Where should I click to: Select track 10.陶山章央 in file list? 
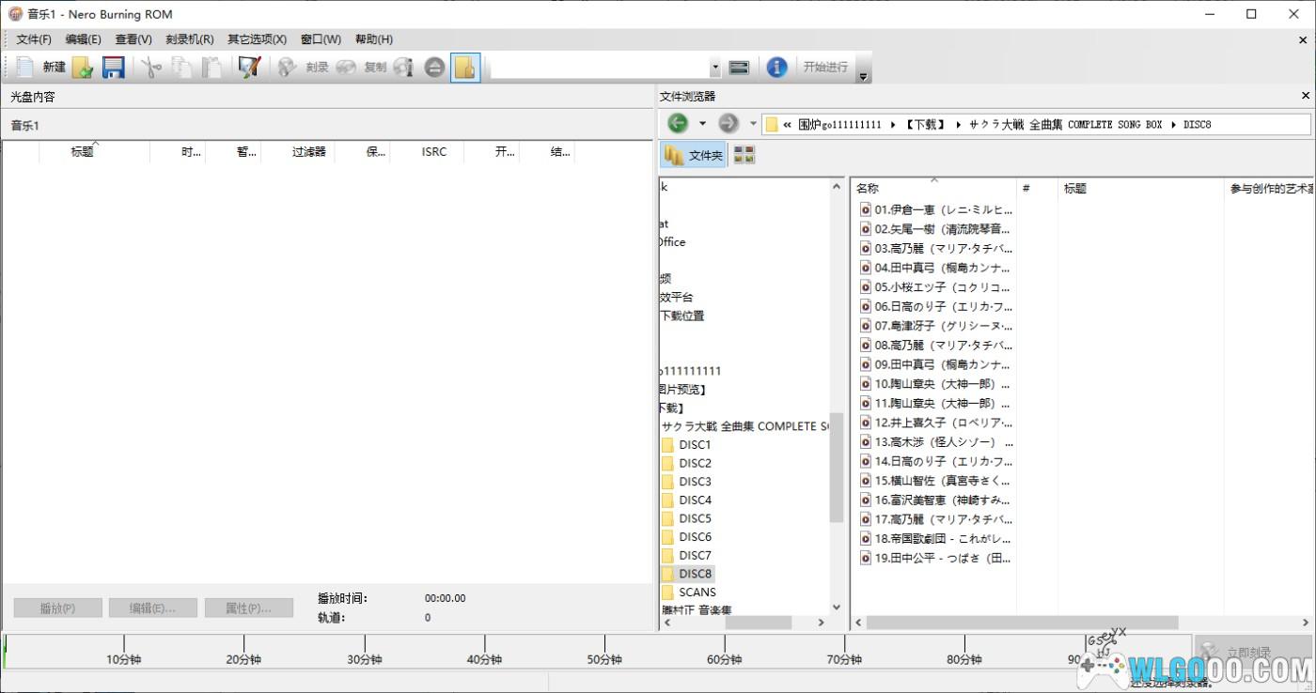pos(941,384)
